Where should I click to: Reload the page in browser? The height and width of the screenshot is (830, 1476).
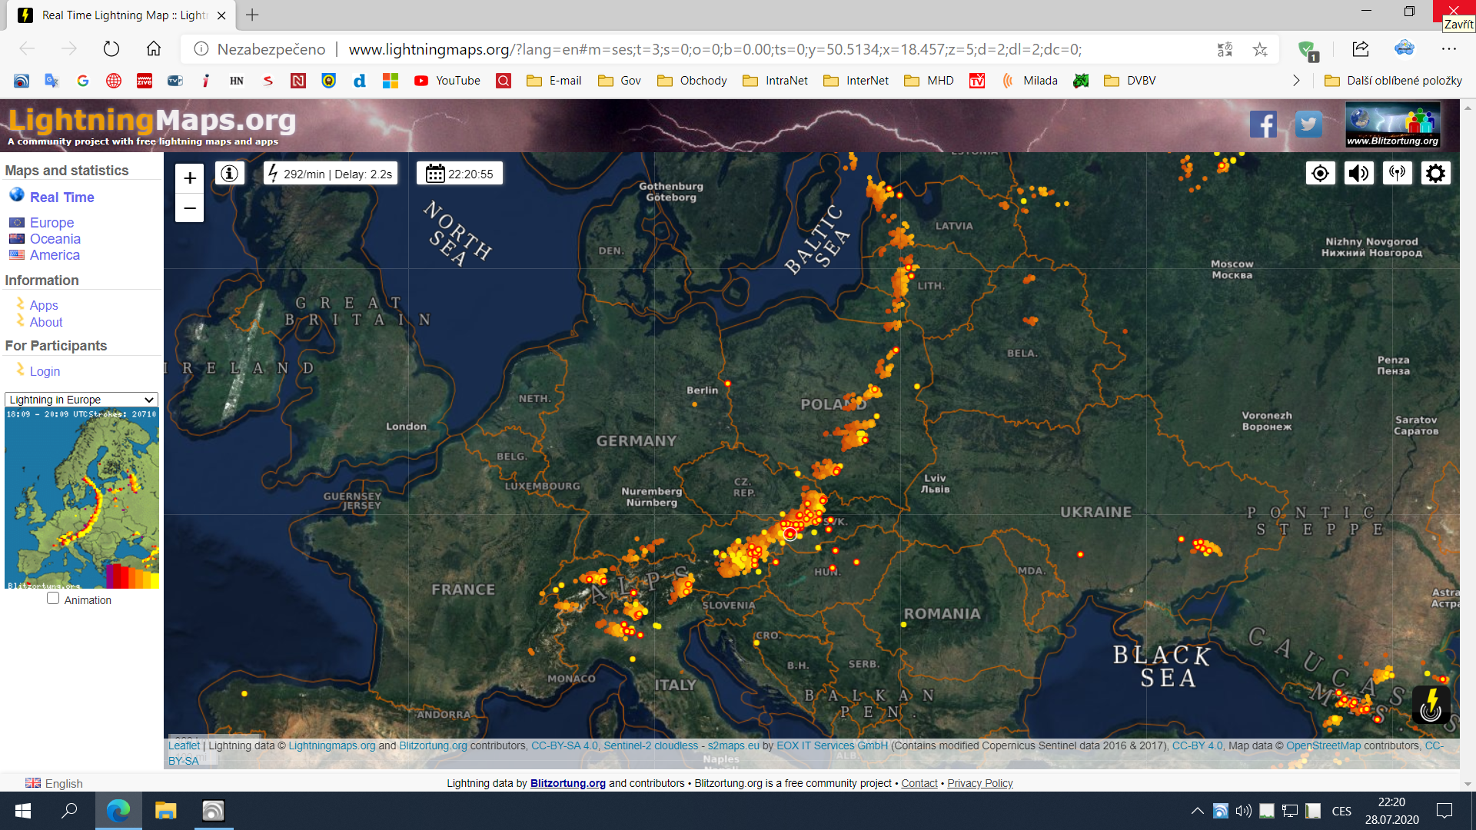[111, 49]
